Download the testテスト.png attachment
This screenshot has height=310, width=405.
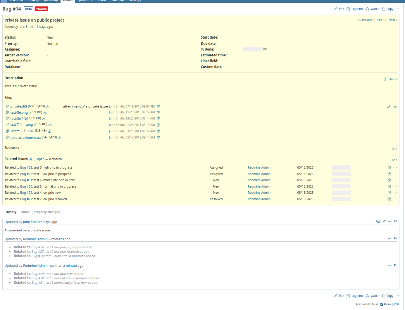point(50,124)
